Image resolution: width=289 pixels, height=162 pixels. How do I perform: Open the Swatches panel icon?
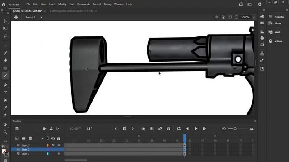click(x=262, y=23)
